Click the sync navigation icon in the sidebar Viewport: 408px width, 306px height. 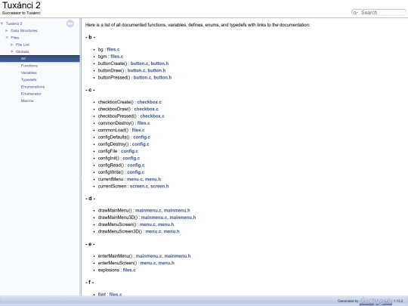[70, 23]
